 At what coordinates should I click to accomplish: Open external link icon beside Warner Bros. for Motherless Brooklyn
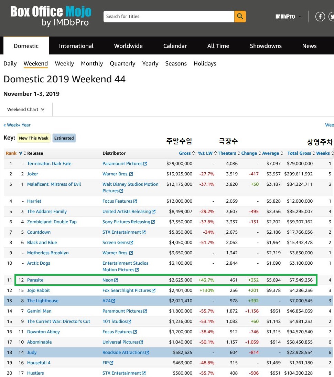131,253
